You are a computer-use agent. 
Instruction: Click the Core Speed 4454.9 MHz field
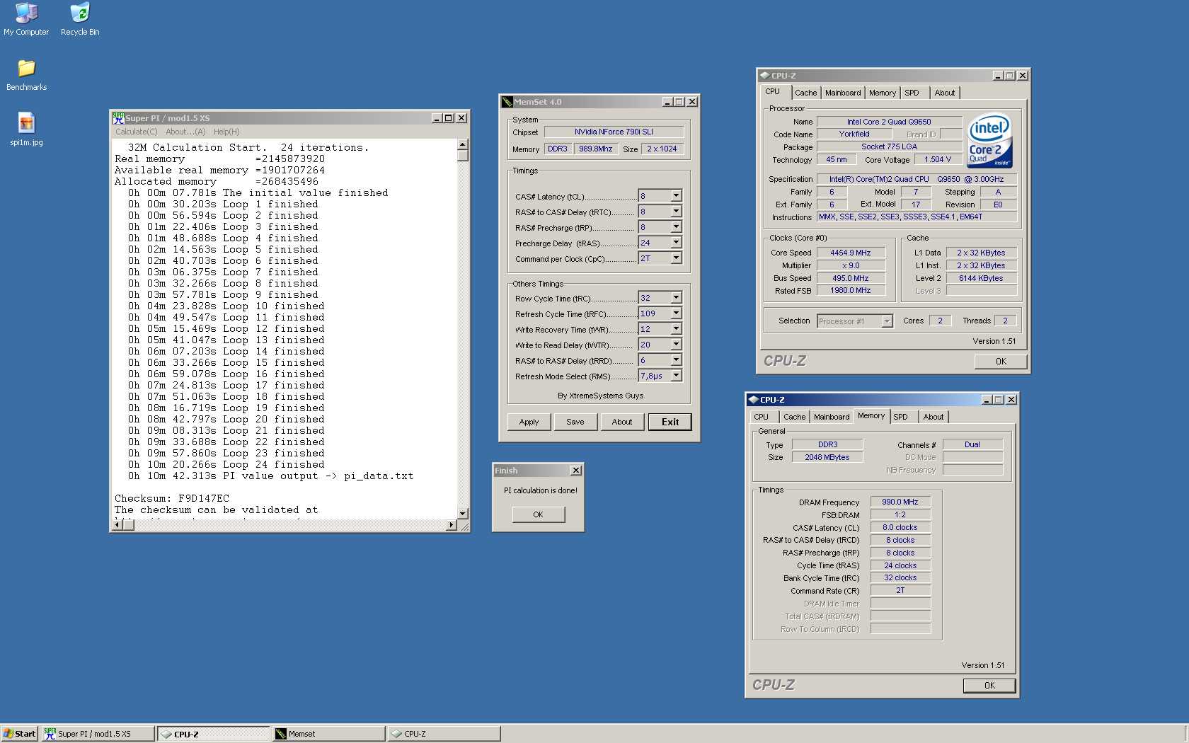coord(851,253)
